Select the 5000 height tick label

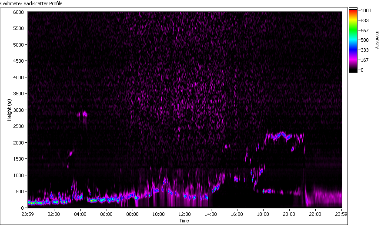(x=18, y=45)
